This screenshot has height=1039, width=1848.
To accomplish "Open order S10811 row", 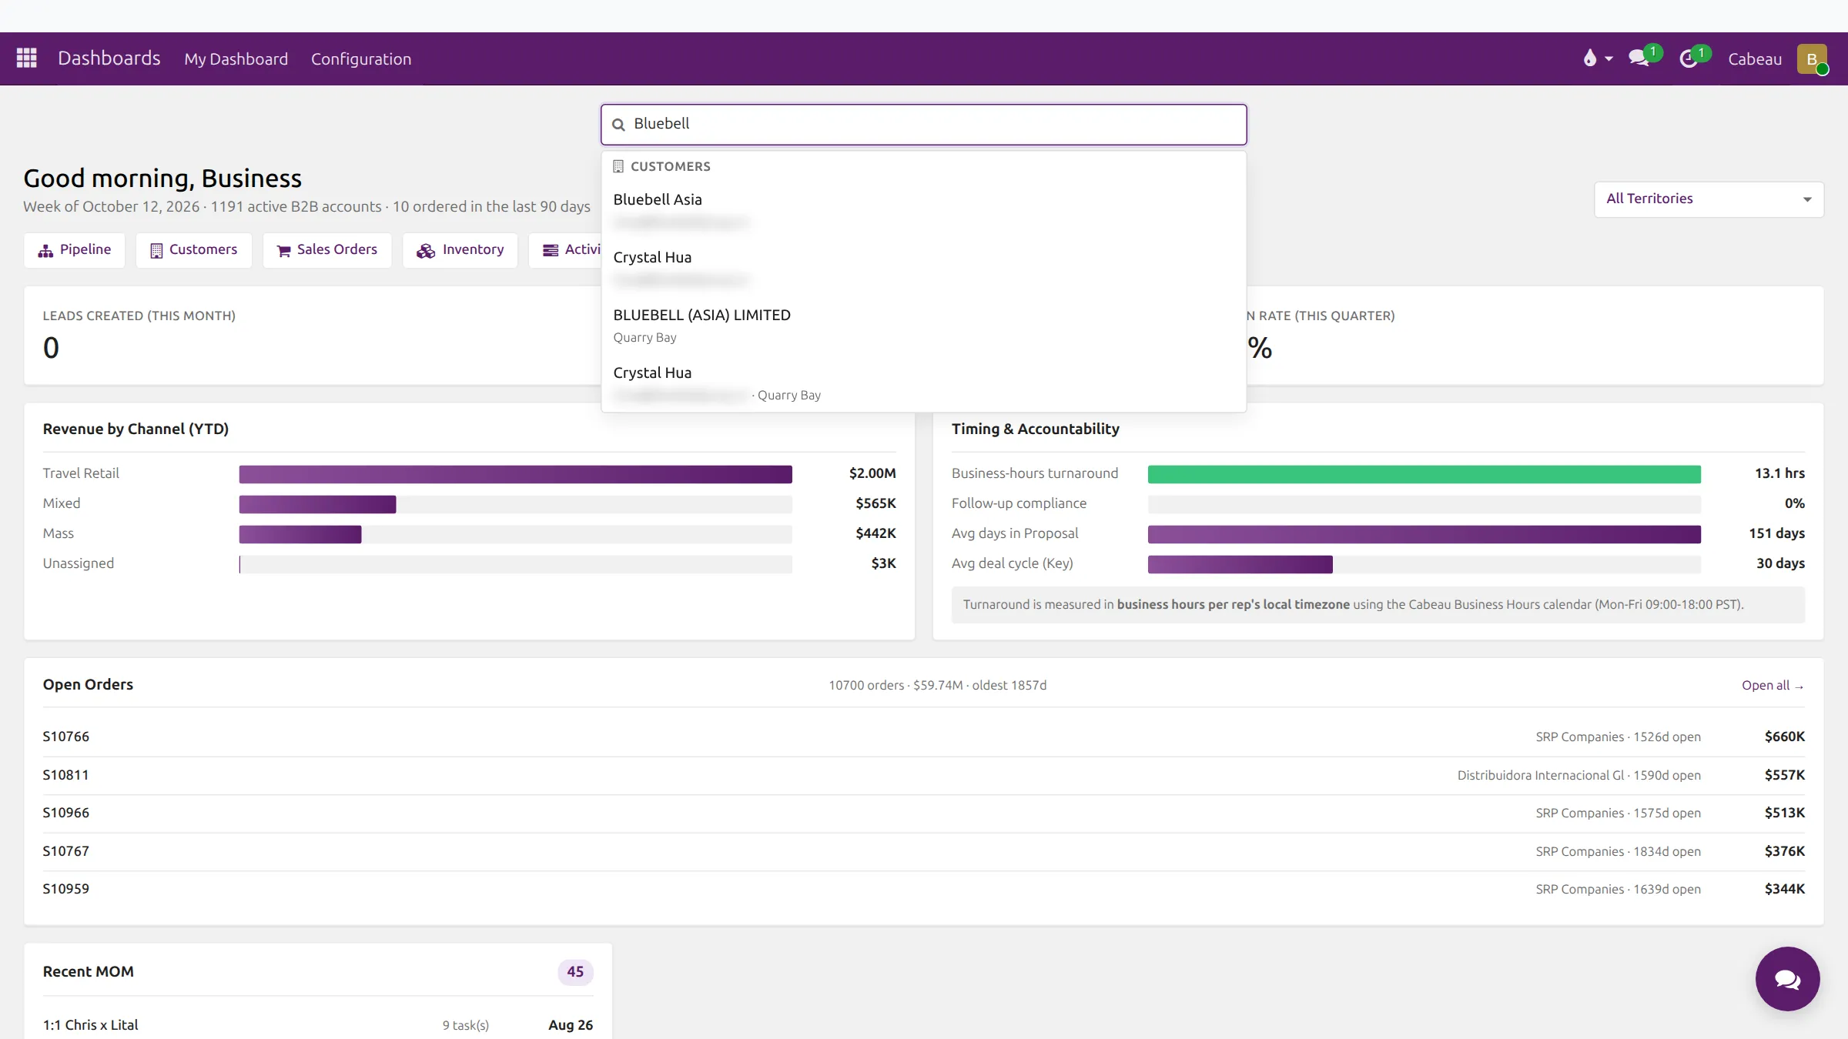I will coord(923,775).
